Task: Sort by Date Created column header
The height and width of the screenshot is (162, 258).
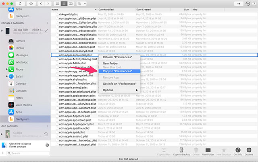Action: 153,10
